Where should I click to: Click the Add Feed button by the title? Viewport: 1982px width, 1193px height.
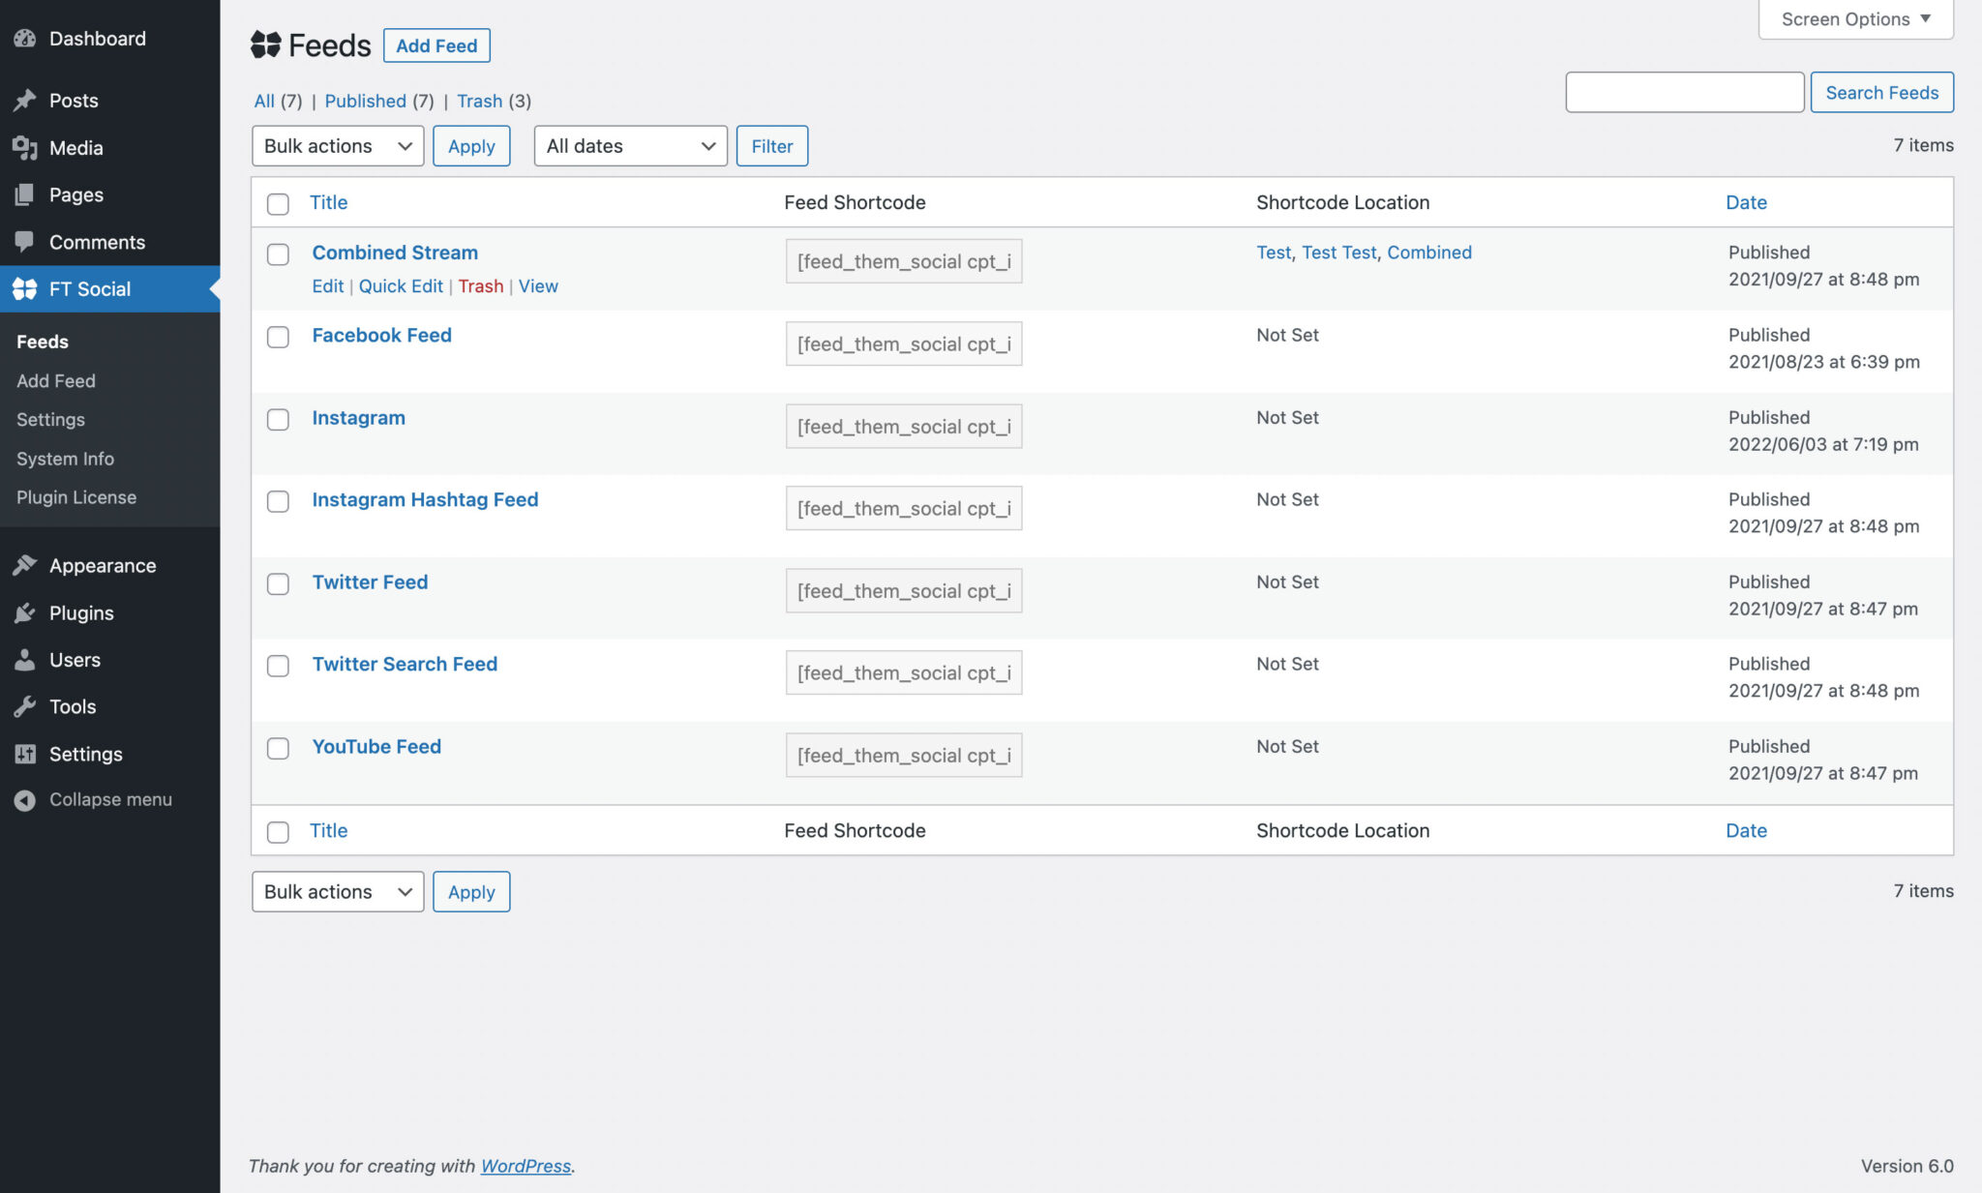click(436, 45)
